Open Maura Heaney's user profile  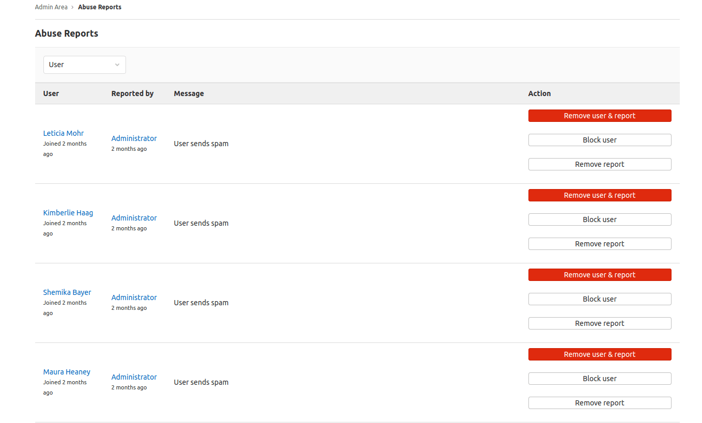click(67, 371)
